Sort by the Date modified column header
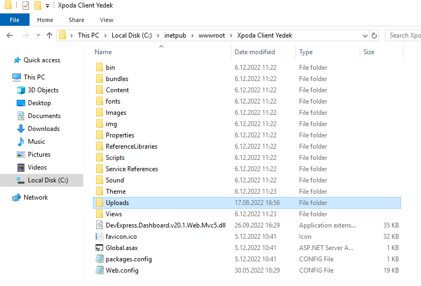The width and height of the screenshot is (421, 286). coord(255,52)
